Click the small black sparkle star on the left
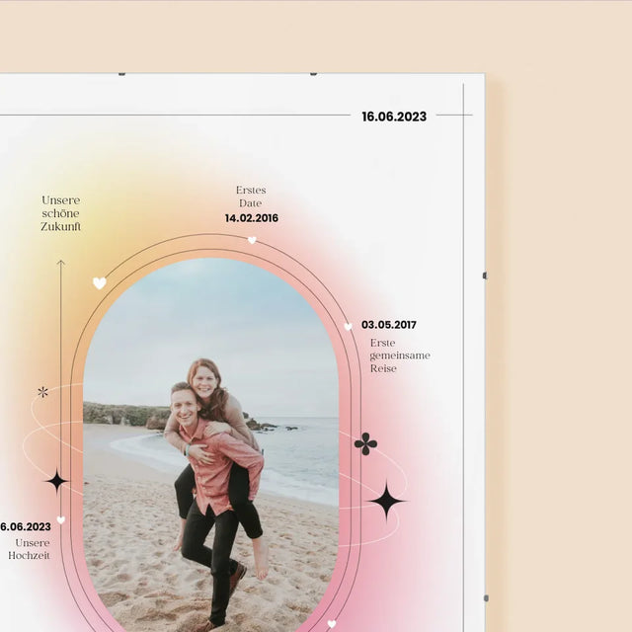This screenshot has height=632, width=632. (x=56, y=481)
